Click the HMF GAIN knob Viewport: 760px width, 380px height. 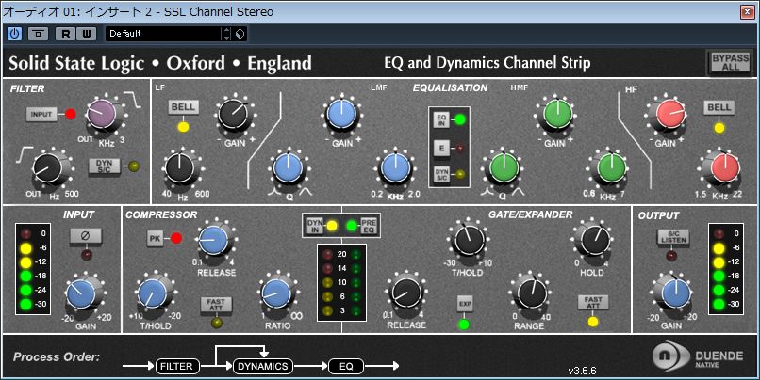pos(557,115)
